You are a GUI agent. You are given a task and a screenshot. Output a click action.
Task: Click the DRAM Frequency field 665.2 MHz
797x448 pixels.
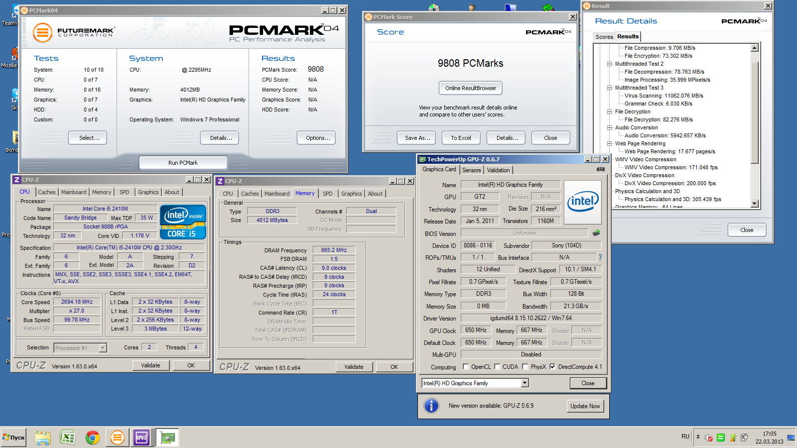point(334,250)
